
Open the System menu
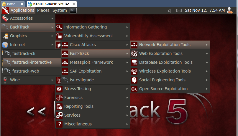[60, 10]
